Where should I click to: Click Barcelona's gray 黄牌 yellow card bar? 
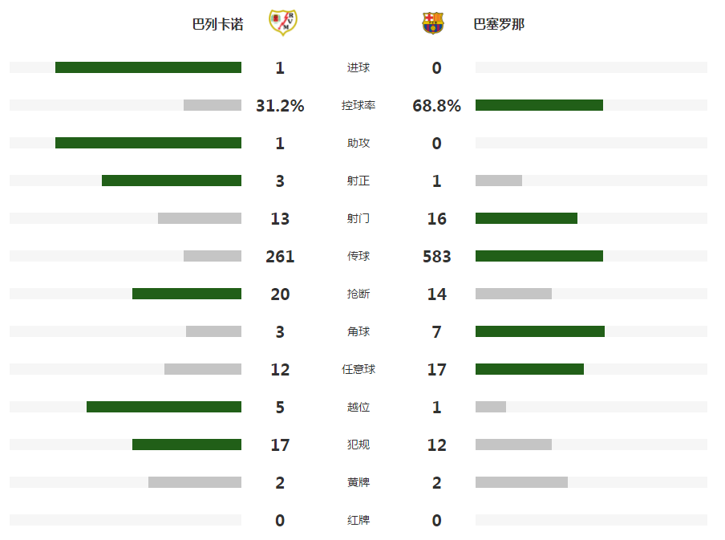(521, 482)
